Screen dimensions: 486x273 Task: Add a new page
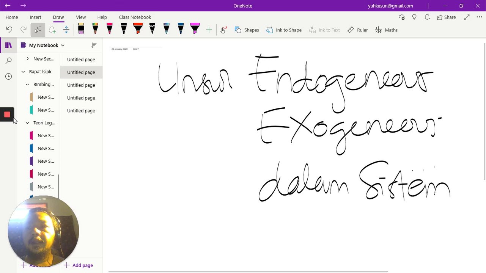point(78,265)
